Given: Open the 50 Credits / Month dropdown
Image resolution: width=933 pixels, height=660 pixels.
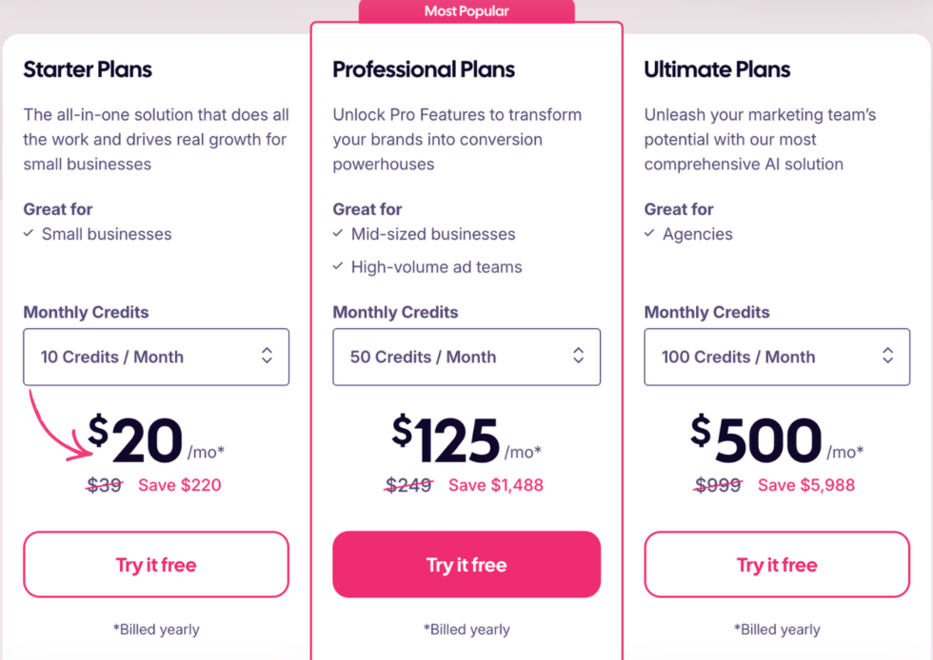Looking at the screenshot, I should tap(466, 357).
